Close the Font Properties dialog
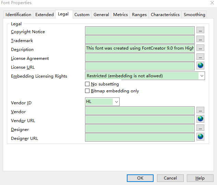Screen dimensions: 217x185 (212, 3)
